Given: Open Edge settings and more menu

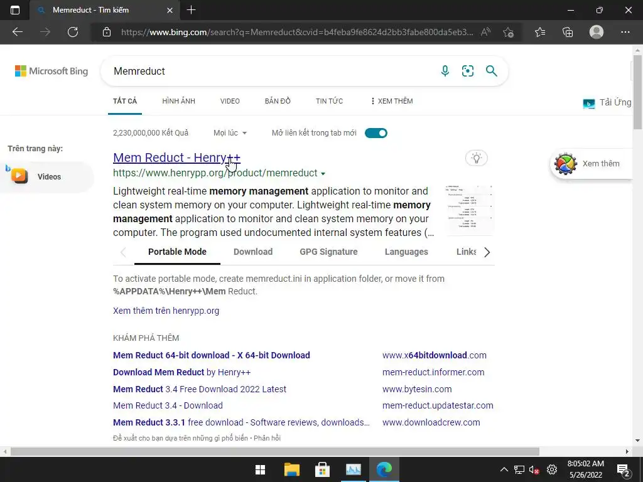Looking at the screenshot, I should click(x=625, y=32).
